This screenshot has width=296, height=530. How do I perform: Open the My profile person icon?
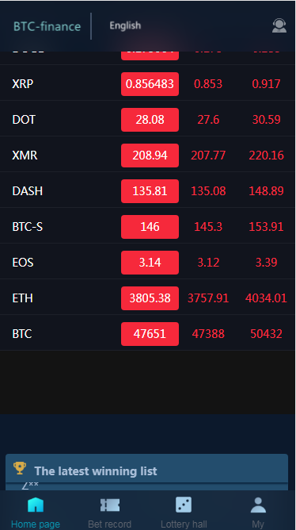(x=258, y=505)
